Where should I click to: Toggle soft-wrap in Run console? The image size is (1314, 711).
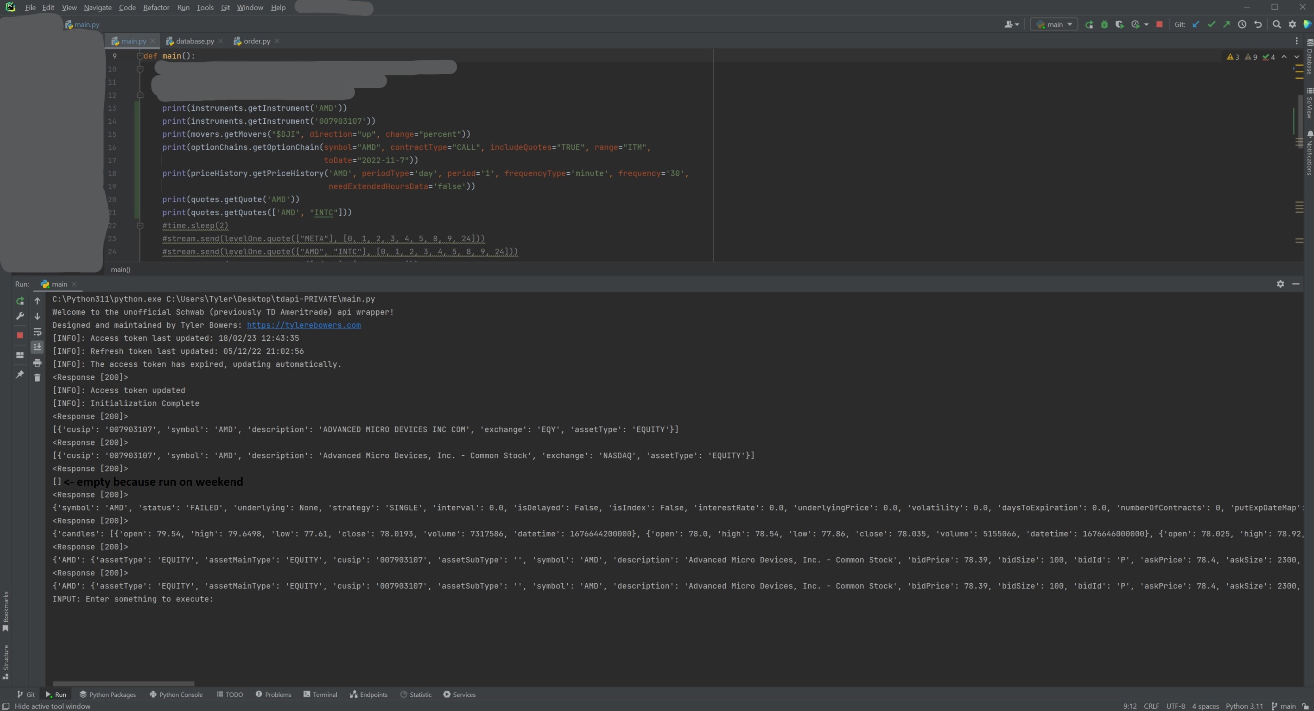[37, 332]
